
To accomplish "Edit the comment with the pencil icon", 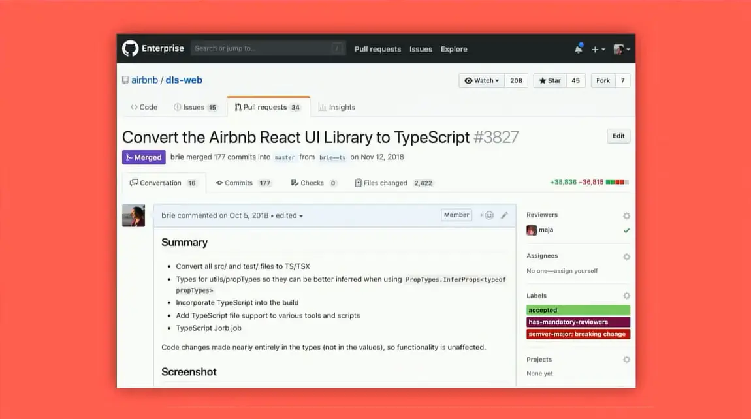I will [504, 215].
